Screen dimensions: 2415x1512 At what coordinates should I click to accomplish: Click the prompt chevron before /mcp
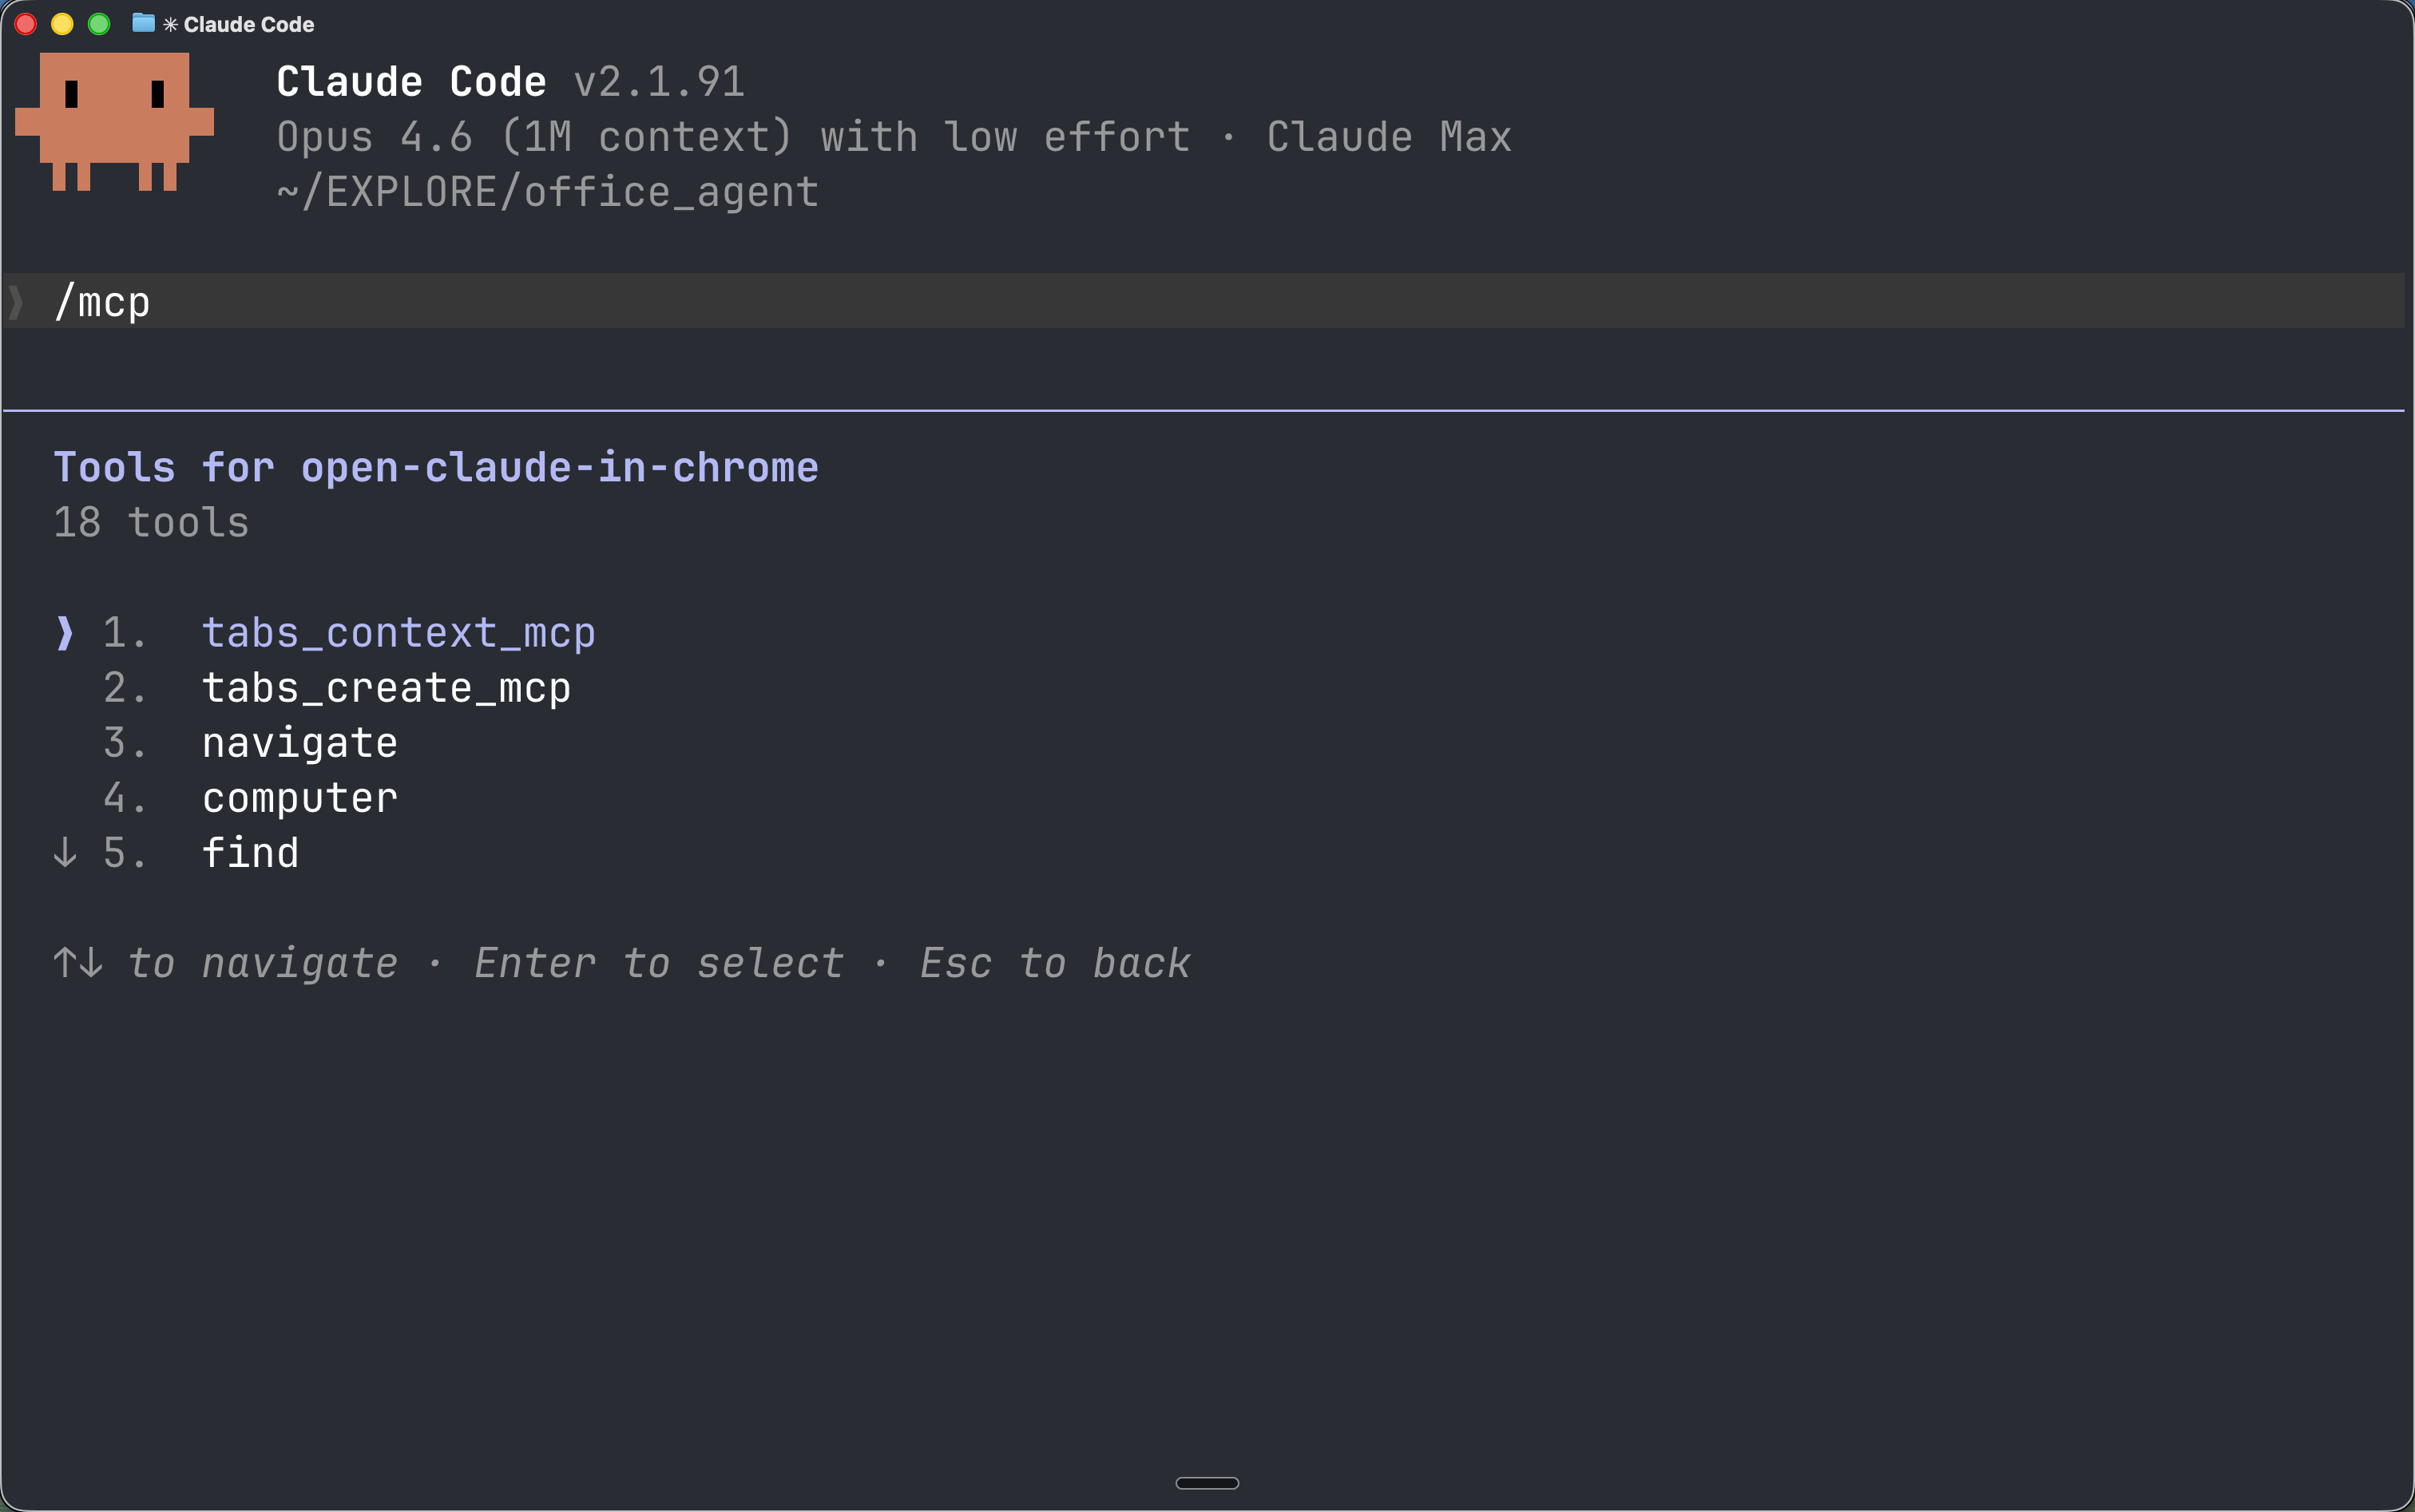16,301
